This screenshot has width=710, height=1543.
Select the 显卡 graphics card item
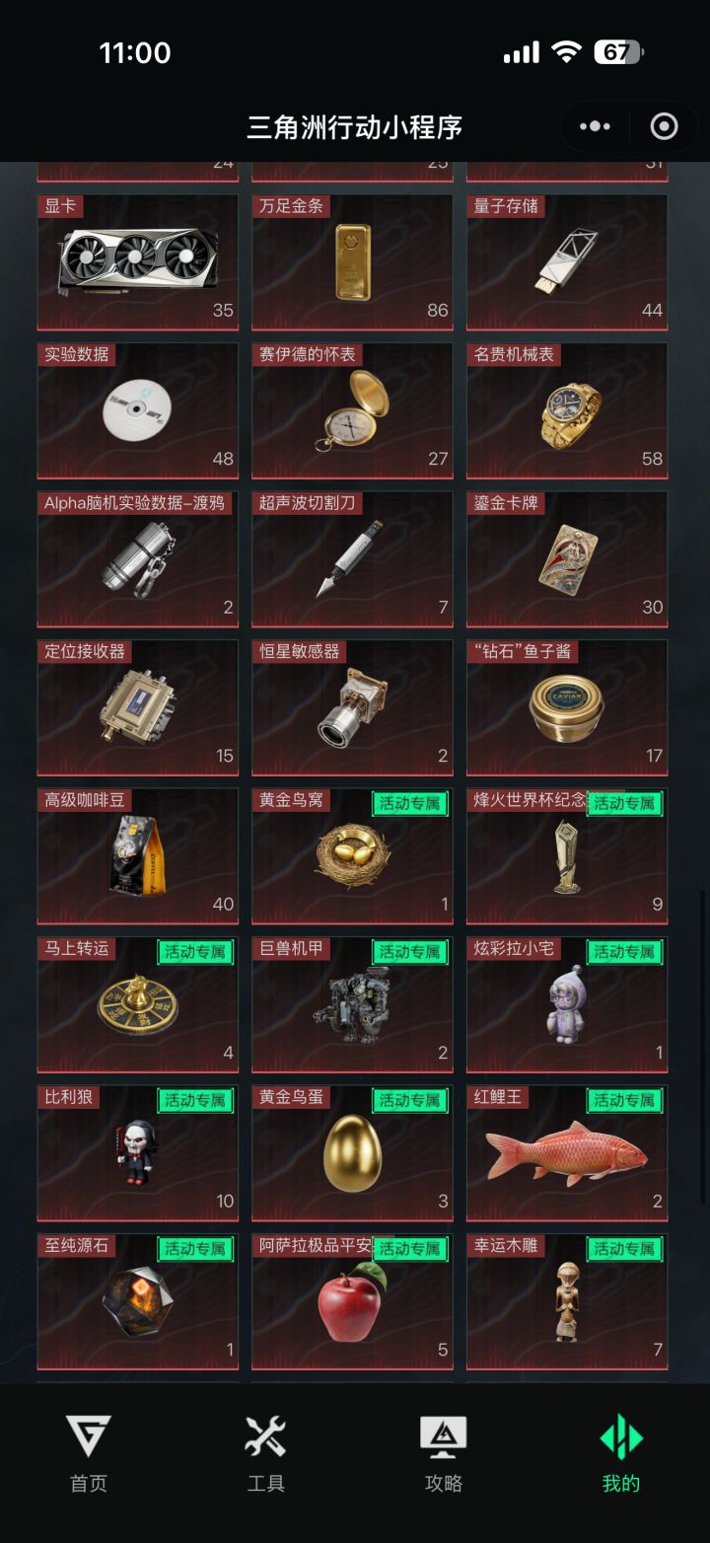pyautogui.click(x=138, y=261)
